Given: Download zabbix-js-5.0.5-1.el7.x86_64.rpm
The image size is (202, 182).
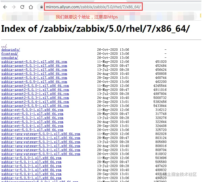Looking at the screenshot, I should tap(31, 178).
